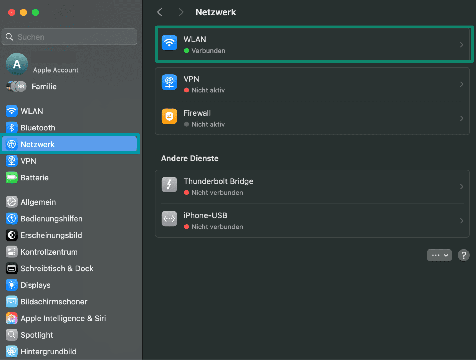
Task: Click the back navigation arrow
Action: 159,12
